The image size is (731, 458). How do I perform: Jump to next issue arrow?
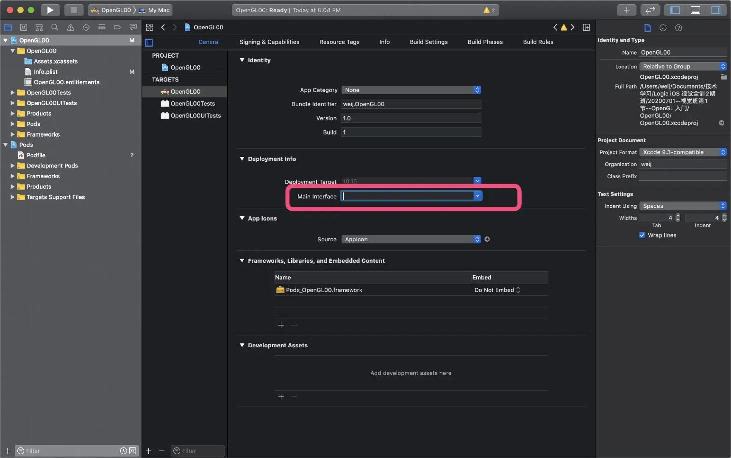click(573, 27)
